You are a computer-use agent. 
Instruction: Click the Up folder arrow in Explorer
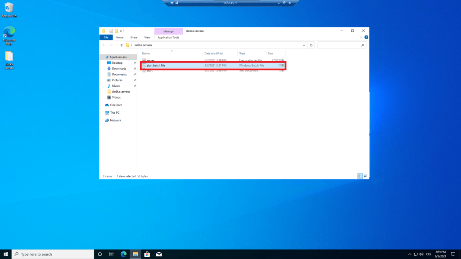[122, 45]
